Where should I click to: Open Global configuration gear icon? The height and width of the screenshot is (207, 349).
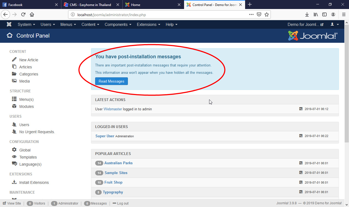[14, 150]
